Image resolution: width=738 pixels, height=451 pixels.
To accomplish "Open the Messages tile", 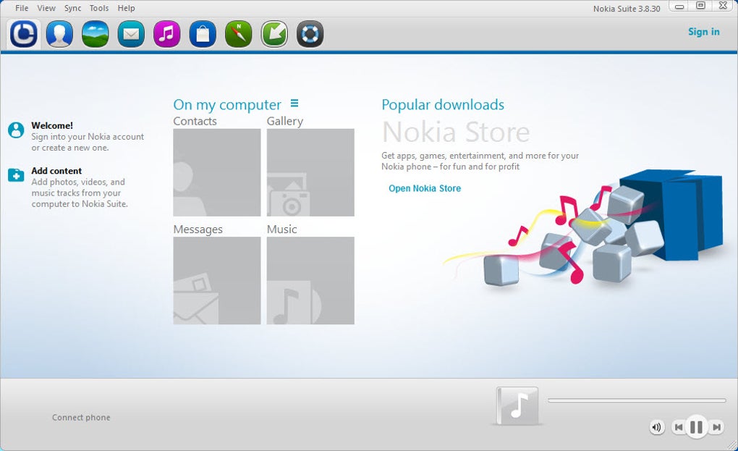I will [217, 281].
